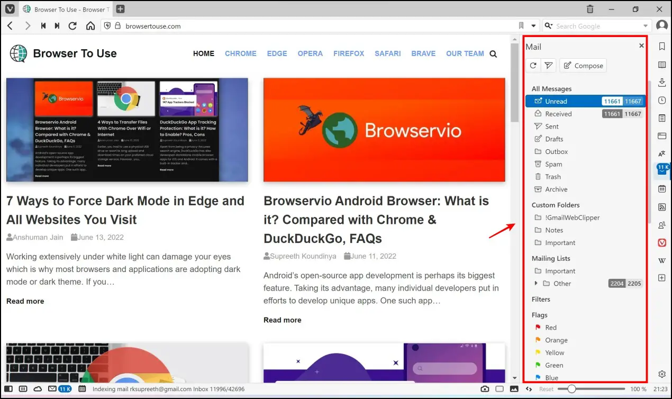Go back to previous page
This screenshot has width=672, height=399.
point(10,26)
